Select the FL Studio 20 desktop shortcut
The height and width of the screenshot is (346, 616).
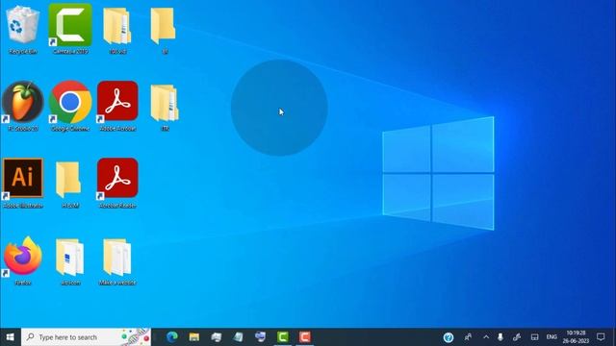[x=23, y=105]
